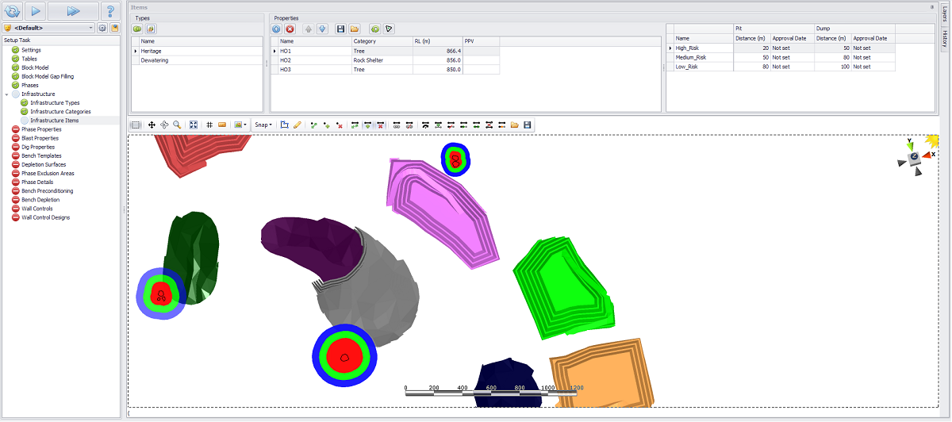Click the red delete item button
The image size is (952, 422).
pos(290,29)
